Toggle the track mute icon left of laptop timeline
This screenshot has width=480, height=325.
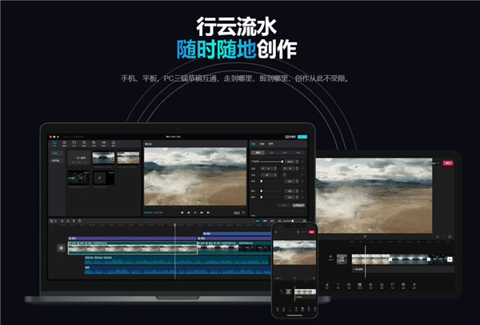[60, 248]
